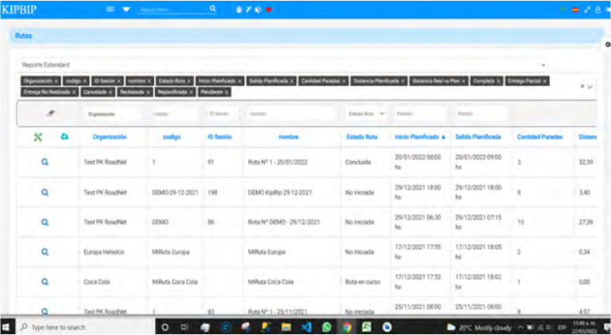Image resolution: width=611 pixels, height=335 pixels.
Task: Remove the Salida Planificada column tag
Action: [292, 81]
